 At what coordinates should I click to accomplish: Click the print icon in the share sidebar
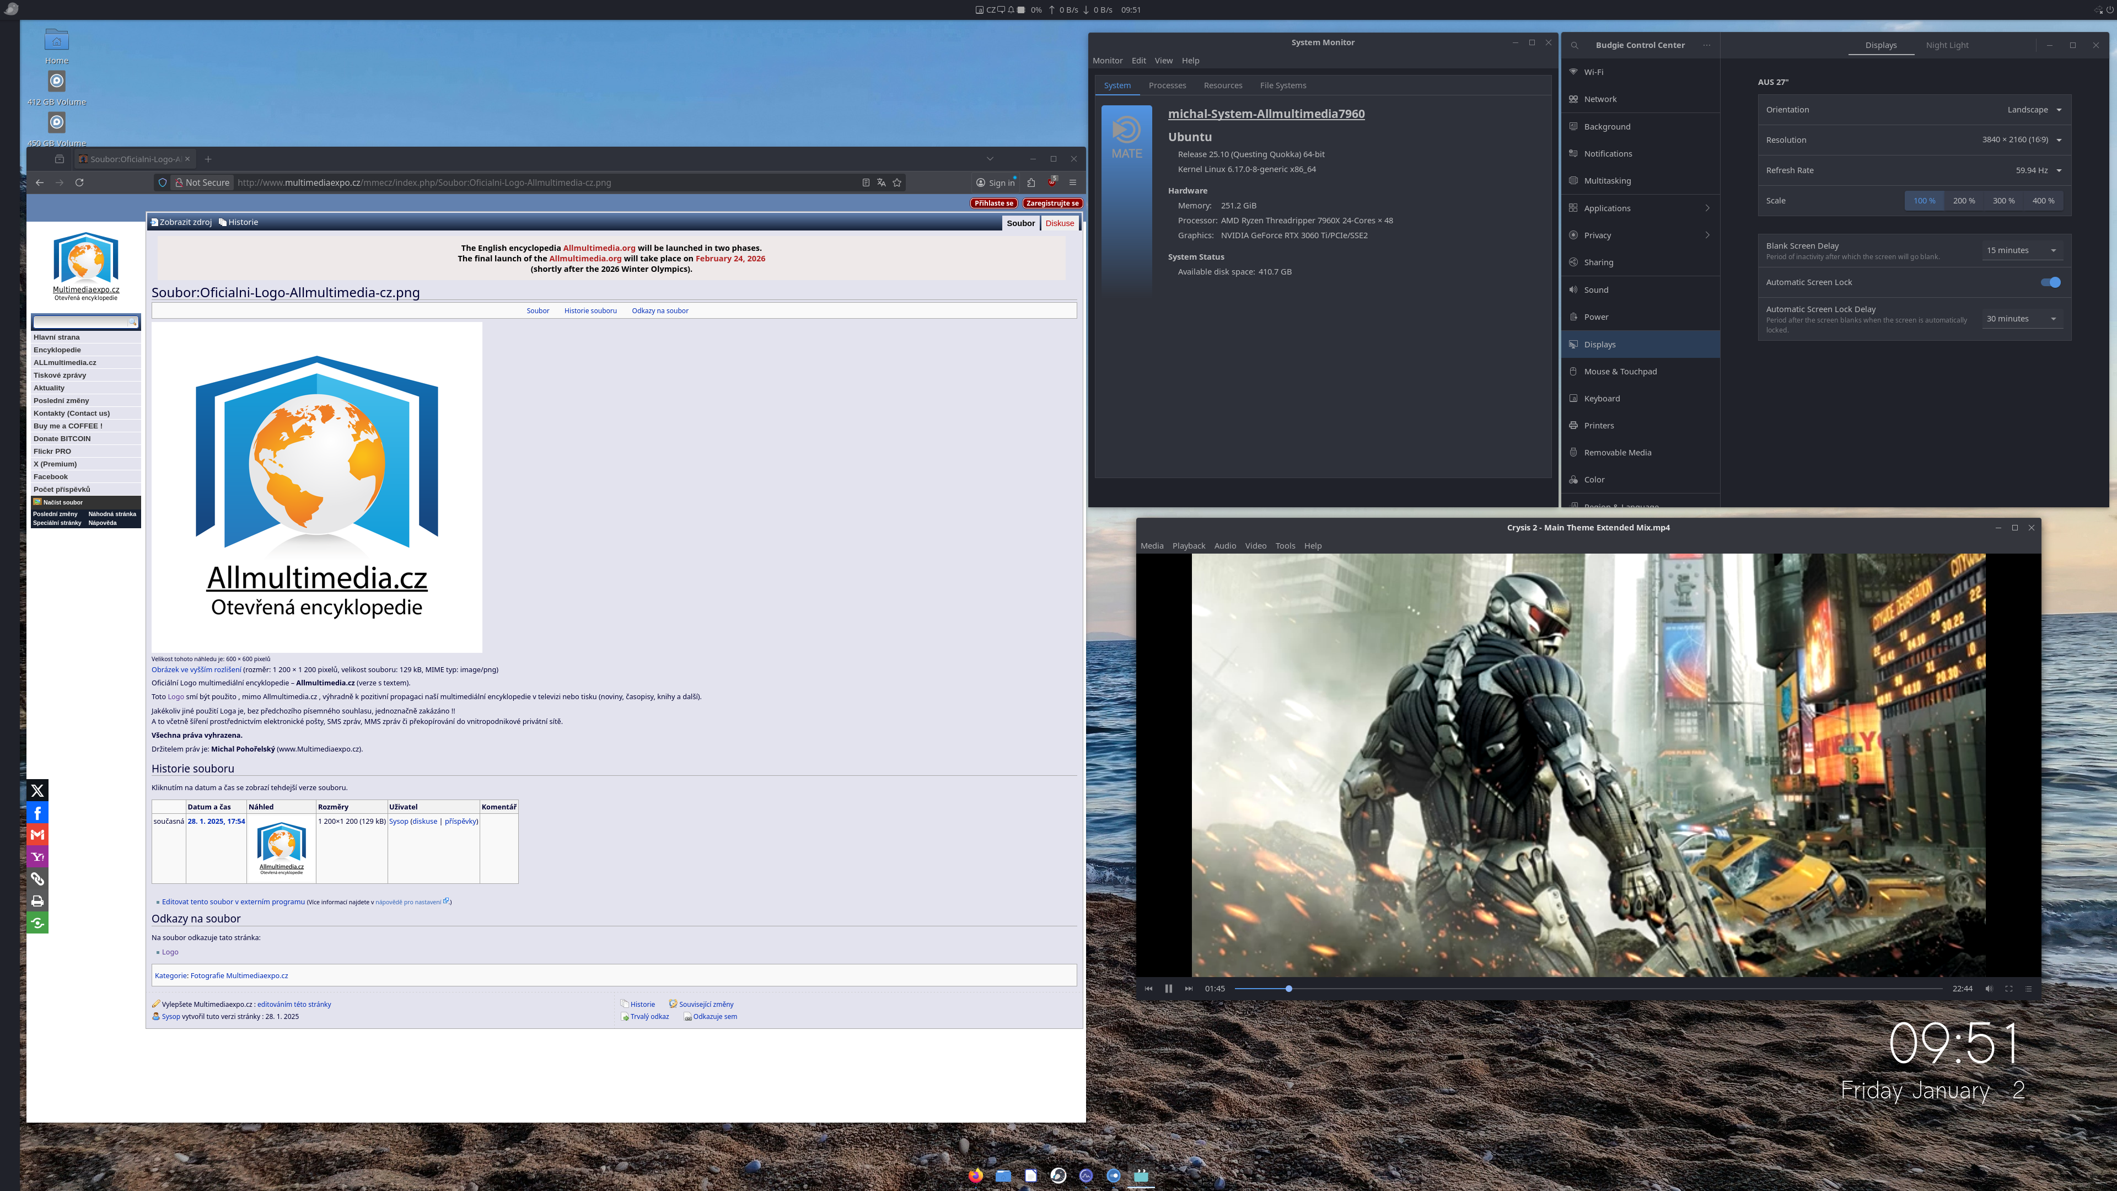click(37, 901)
